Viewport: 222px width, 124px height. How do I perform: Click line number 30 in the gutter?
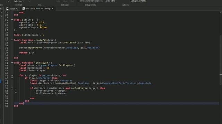(7, 35)
